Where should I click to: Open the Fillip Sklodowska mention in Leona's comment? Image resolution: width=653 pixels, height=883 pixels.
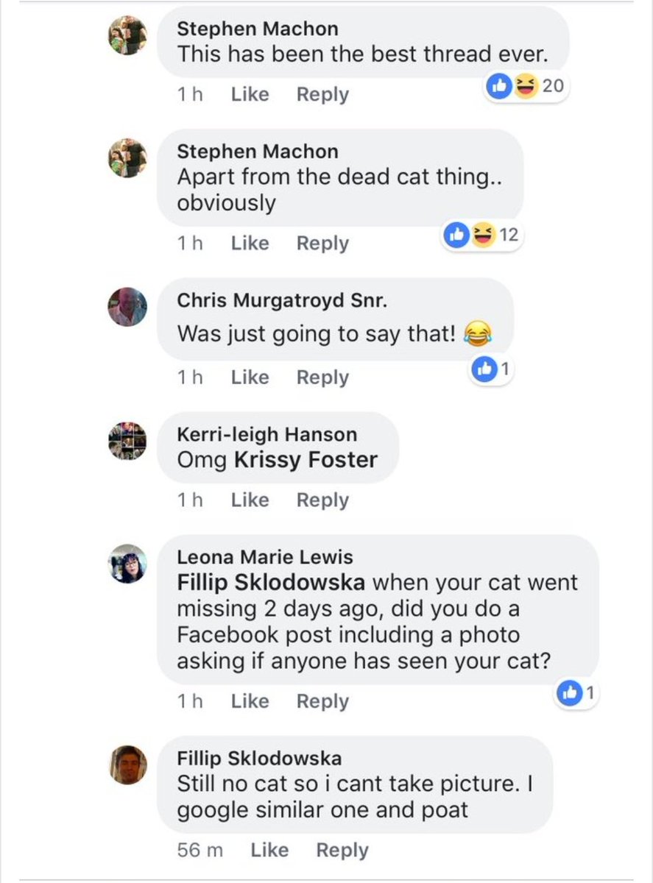pos(271,583)
